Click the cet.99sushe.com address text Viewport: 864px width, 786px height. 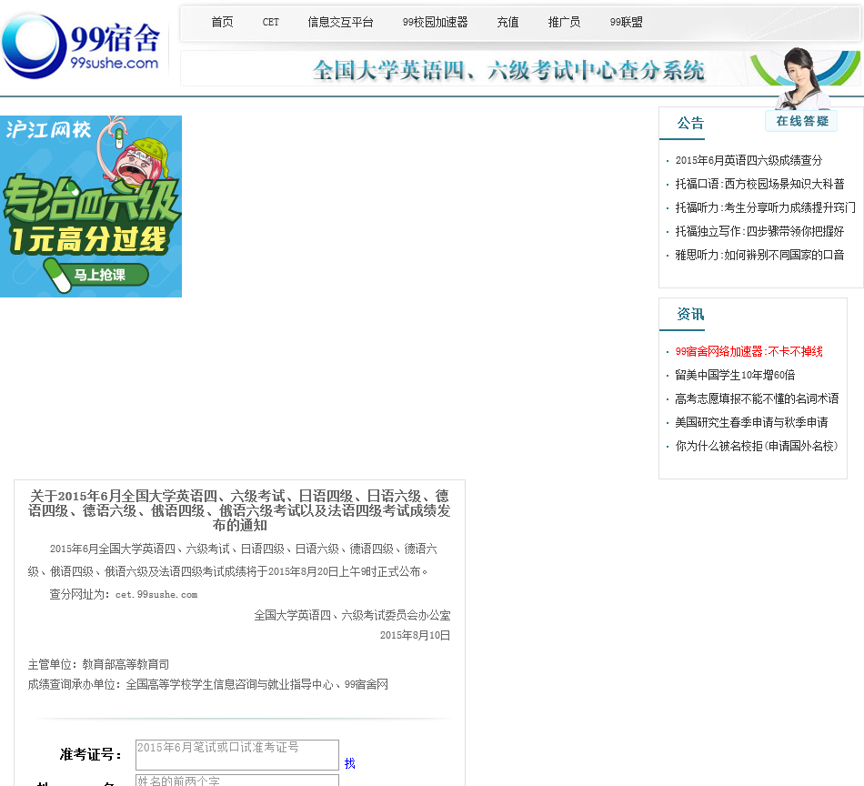(x=156, y=595)
